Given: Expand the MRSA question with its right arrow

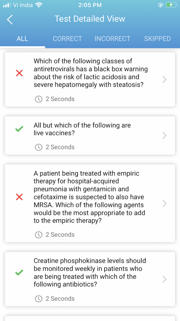Looking at the screenshot, I should click(x=164, y=204).
